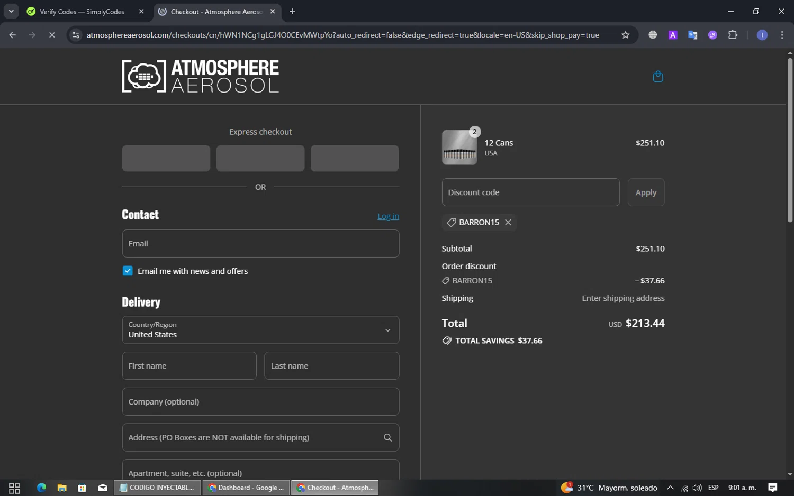Open the site information icon in address bar

(x=76, y=35)
